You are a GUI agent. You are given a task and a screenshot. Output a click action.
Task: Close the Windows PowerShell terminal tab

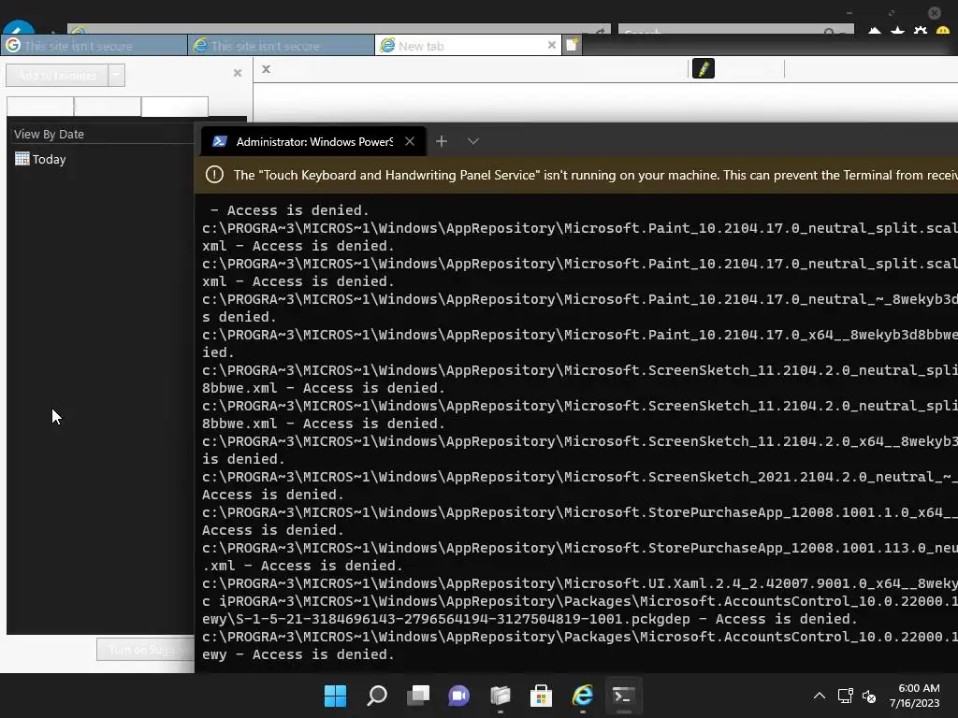click(410, 142)
